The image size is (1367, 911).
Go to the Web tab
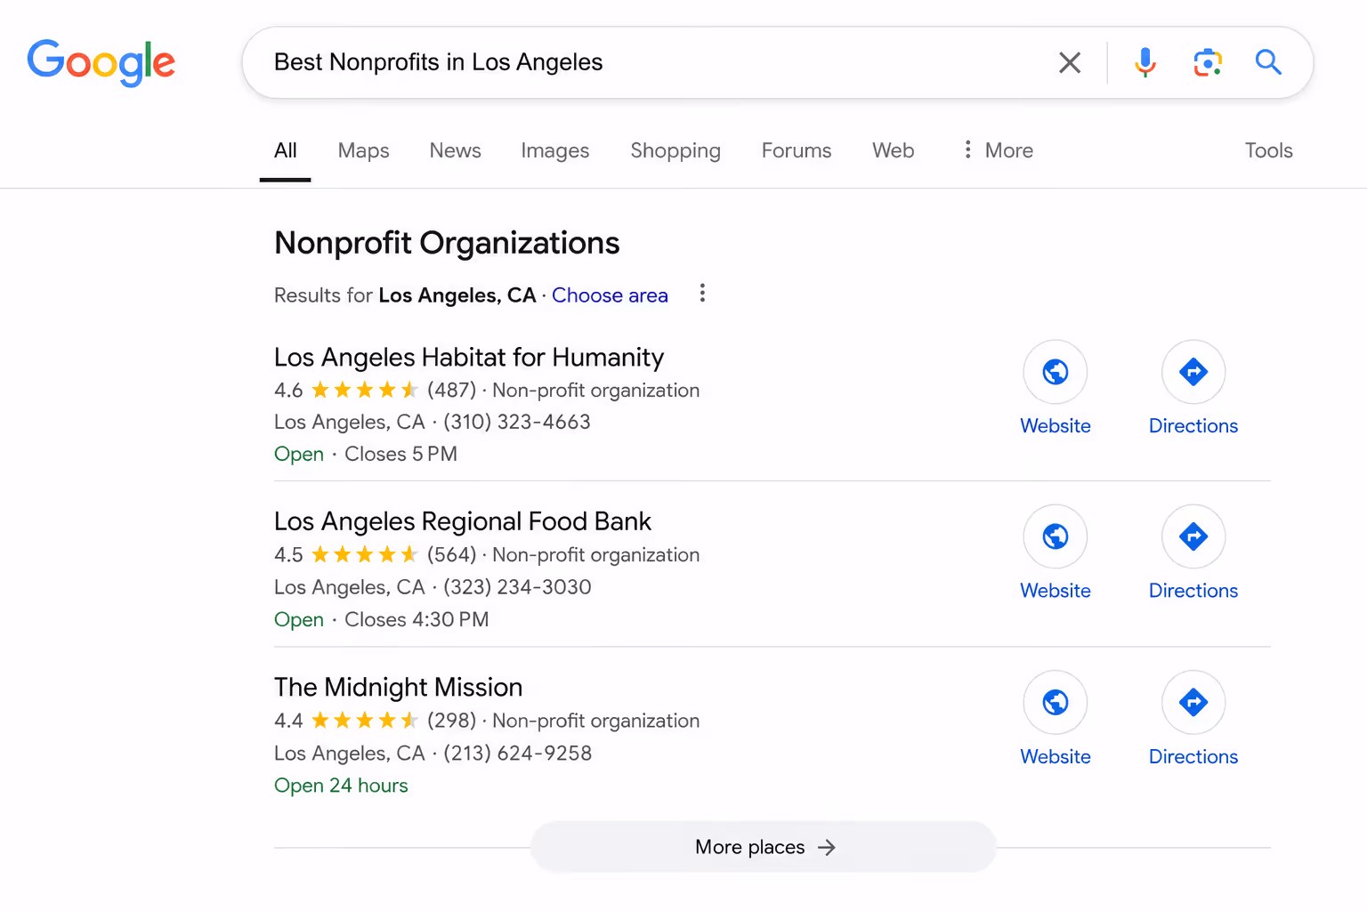click(893, 150)
